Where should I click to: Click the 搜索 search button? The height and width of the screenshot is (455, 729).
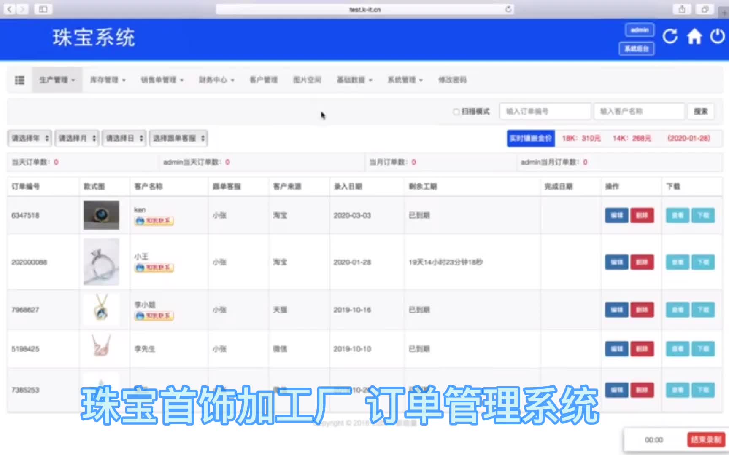click(701, 112)
